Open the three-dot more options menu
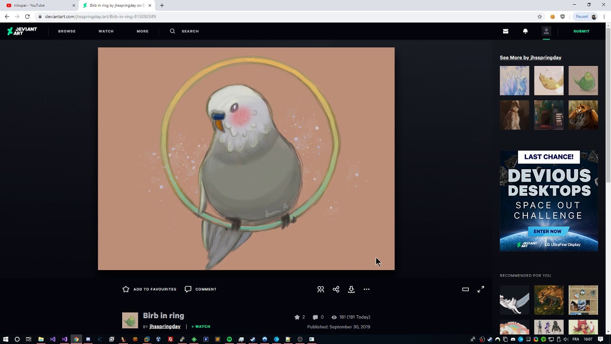This screenshot has width=611, height=344. coord(367,289)
